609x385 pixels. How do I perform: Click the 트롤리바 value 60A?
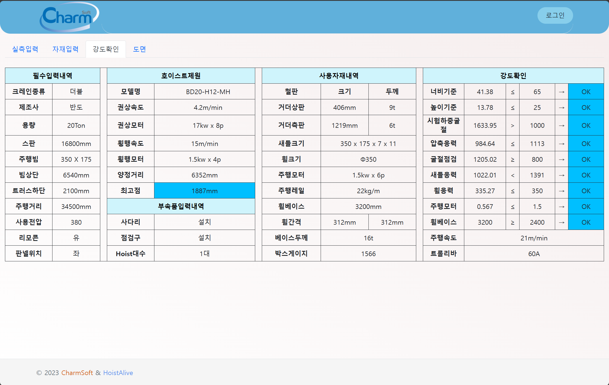(x=534, y=254)
